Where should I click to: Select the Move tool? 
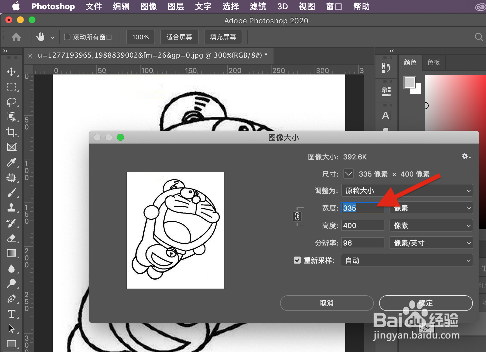point(11,72)
